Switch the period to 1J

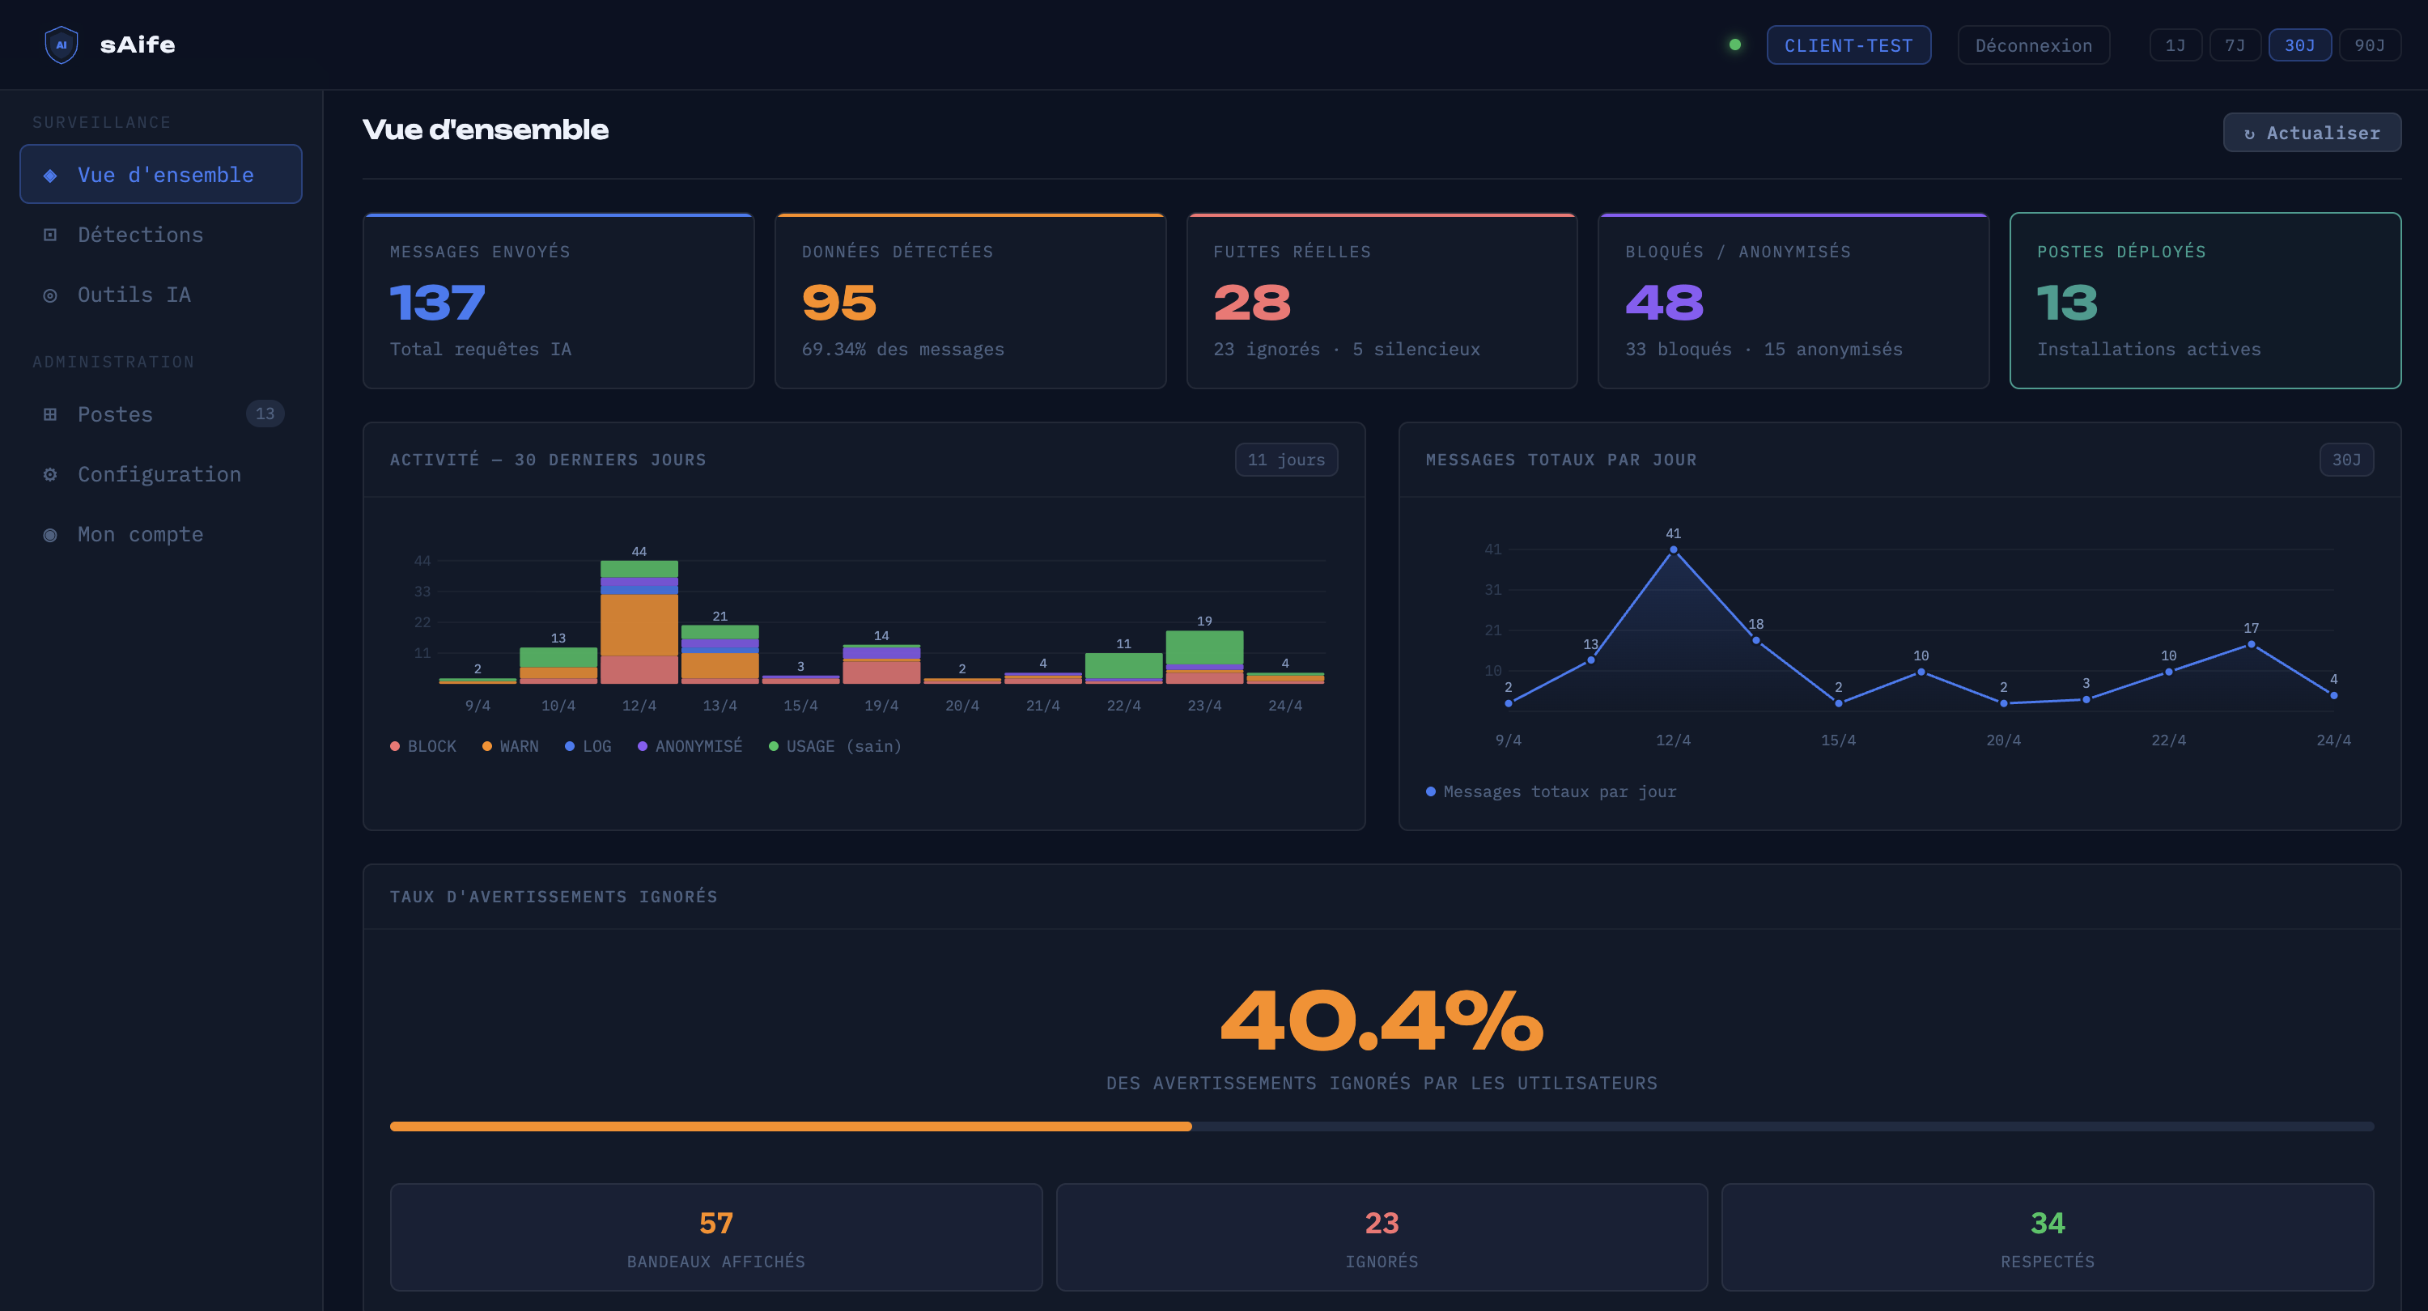click(x=2175, y=45)
